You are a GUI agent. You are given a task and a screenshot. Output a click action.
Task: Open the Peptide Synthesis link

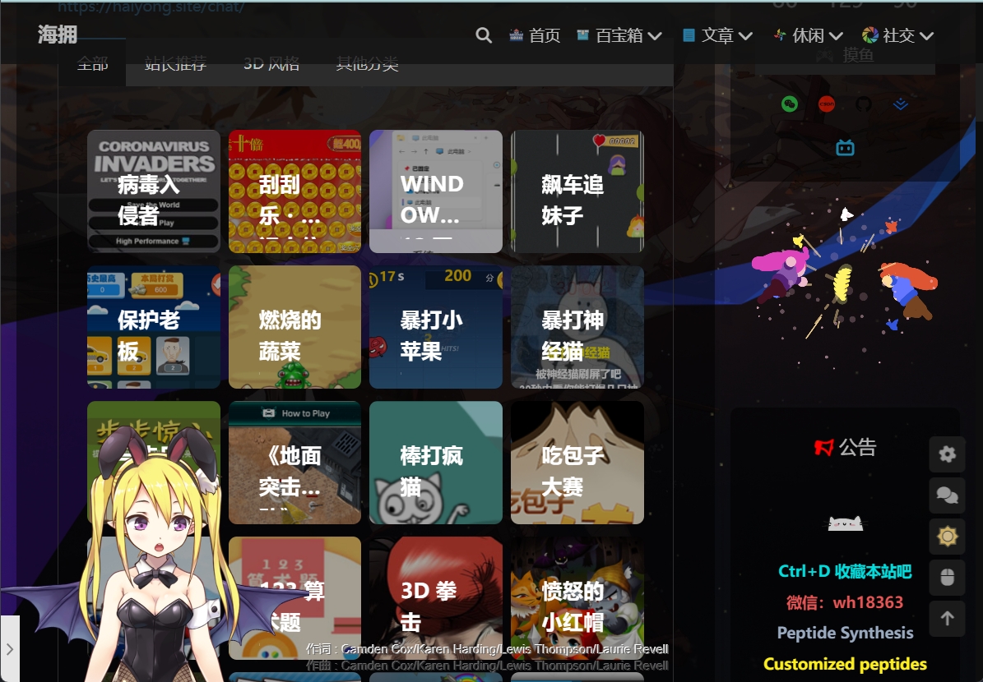pyautogui.click(x=845, y=633)
